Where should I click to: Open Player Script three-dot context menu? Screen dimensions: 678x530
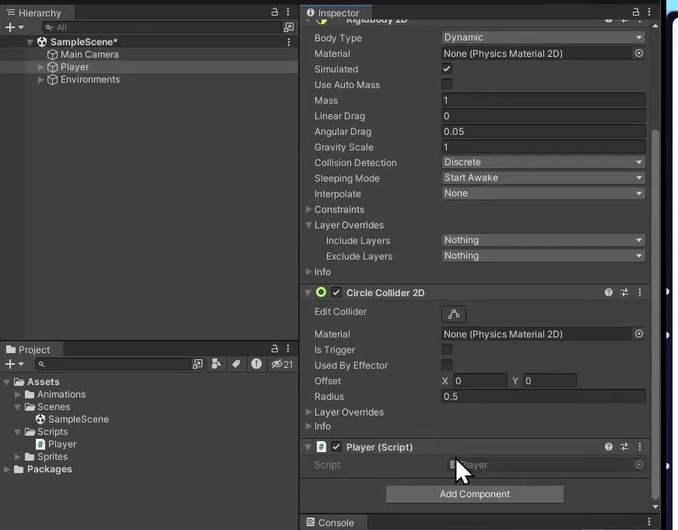(x=640, y=447)
